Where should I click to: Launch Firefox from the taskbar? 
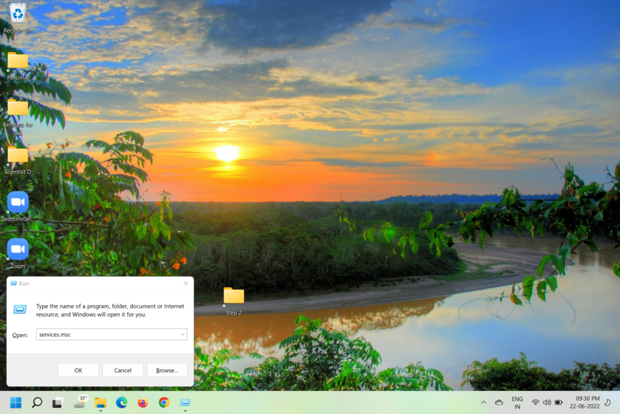(x=143, y=402)
